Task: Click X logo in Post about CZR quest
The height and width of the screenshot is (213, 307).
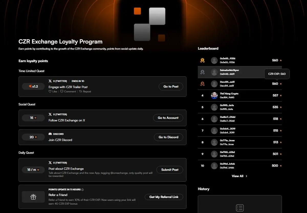Action: (50, 163)
